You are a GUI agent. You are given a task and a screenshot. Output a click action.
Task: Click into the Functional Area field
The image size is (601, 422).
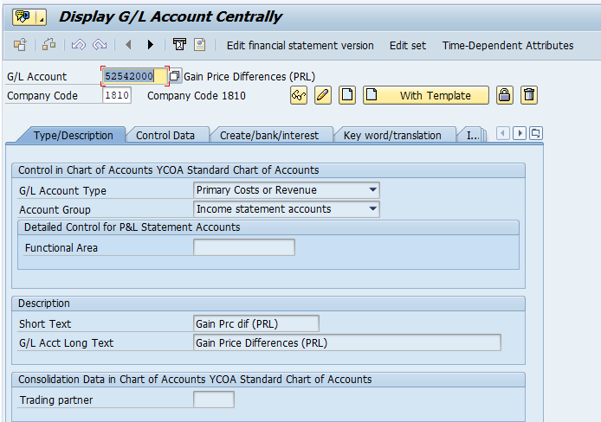tap(243, 248)
